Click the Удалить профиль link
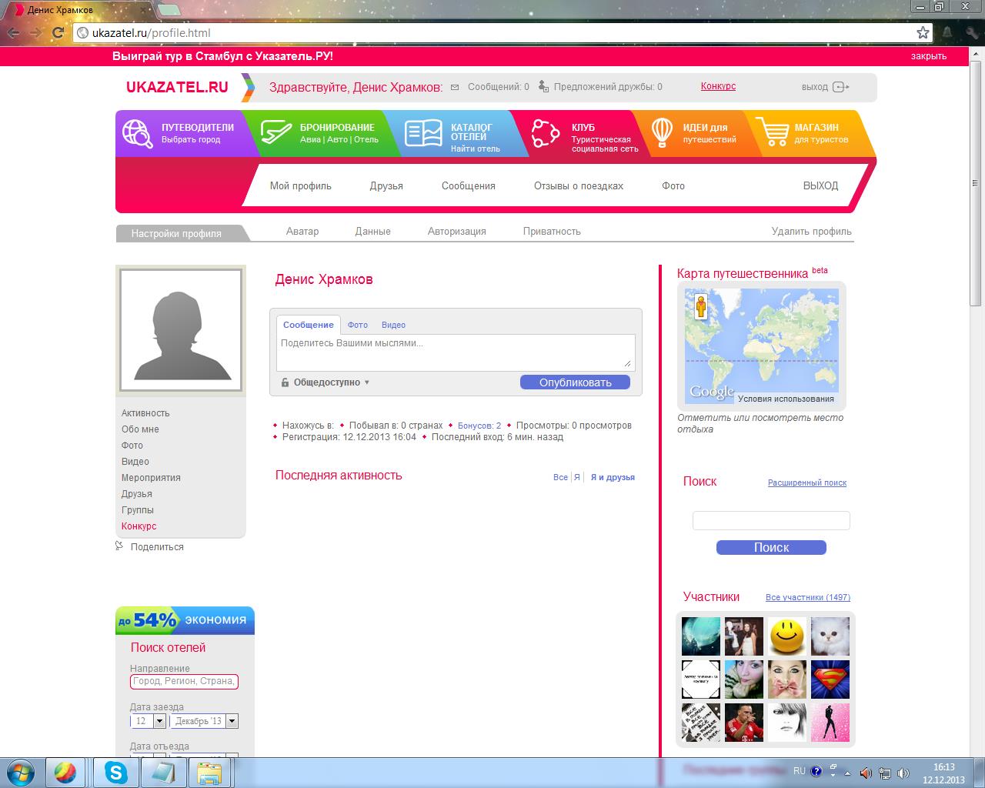985x788 pixels. pyautogui.click(x=812, y=231)
